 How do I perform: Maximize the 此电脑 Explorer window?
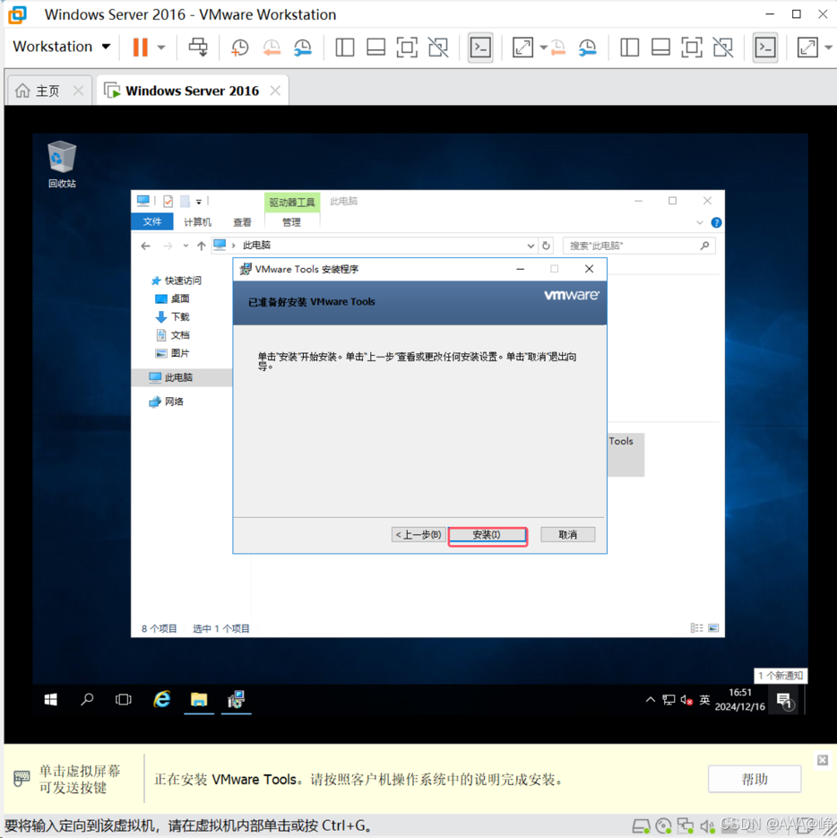[672, 201]
